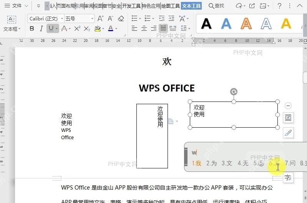Decrease paragraph indent

(162, 18)
